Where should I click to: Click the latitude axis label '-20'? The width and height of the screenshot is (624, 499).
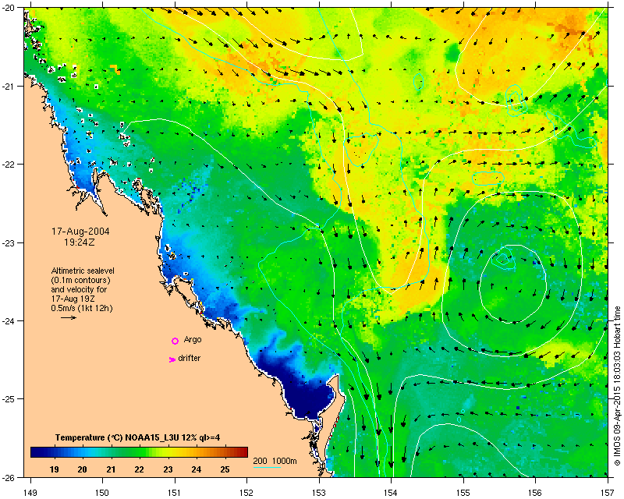point(9,9)
